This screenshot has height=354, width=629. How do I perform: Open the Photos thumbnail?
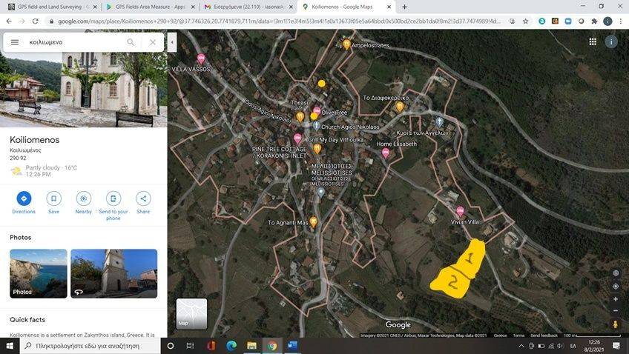tap(38, 273)
